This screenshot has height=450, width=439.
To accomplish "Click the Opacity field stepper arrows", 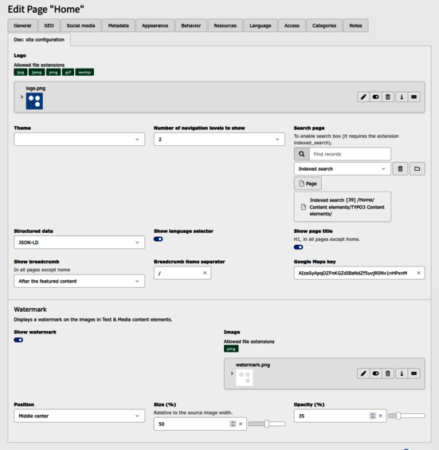I will coord(373,416).
